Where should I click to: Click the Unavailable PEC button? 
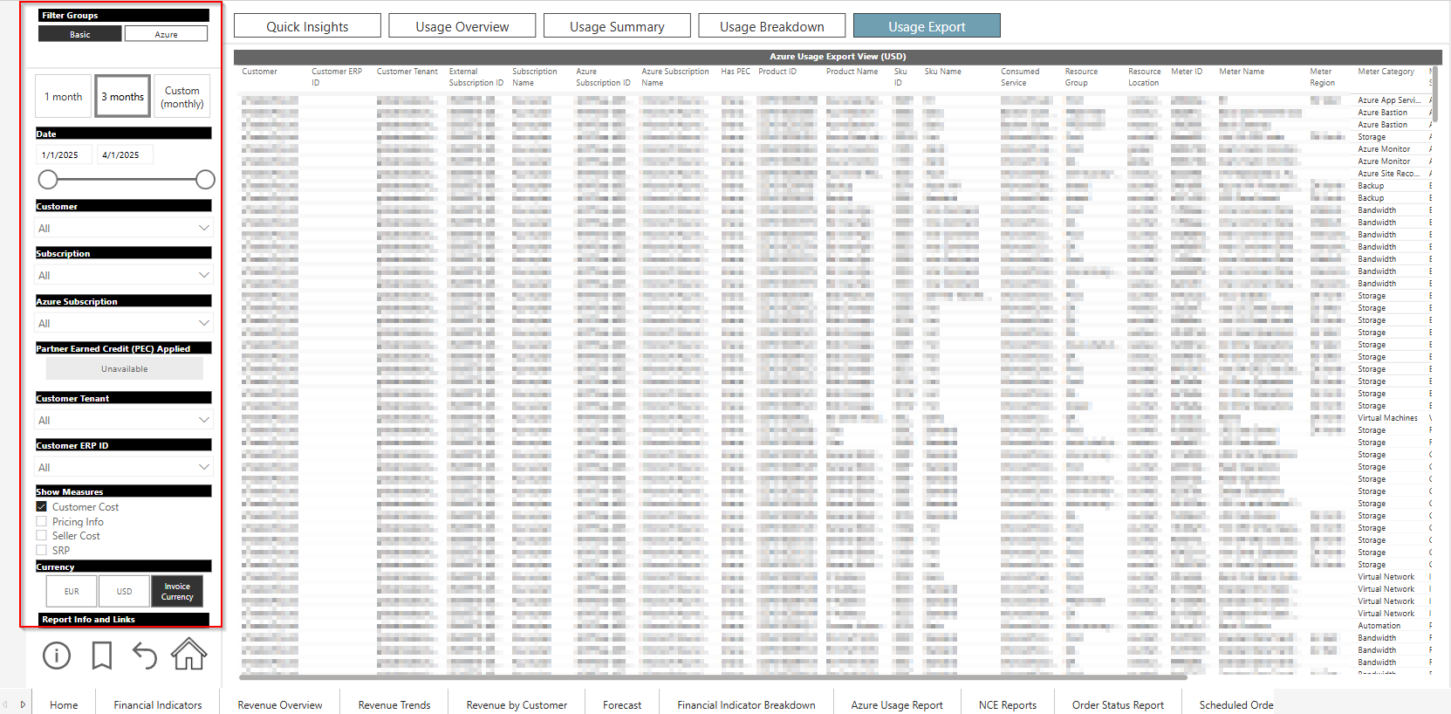coord(125,368)
